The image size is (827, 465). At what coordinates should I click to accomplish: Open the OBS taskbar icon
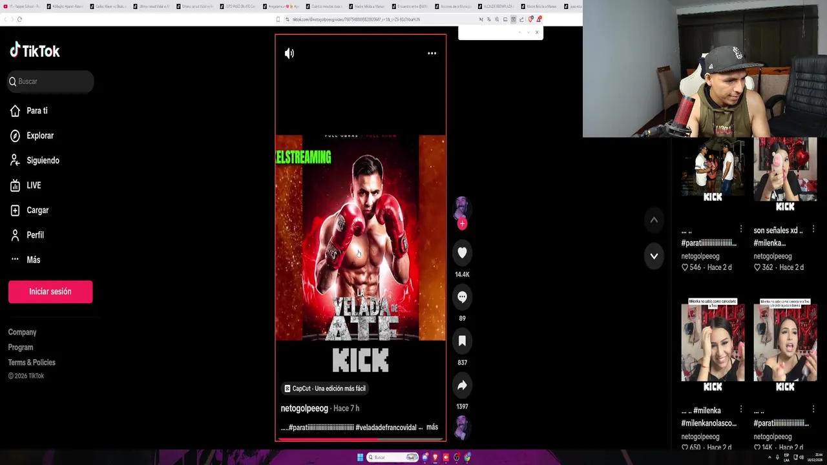pos(457,457)
